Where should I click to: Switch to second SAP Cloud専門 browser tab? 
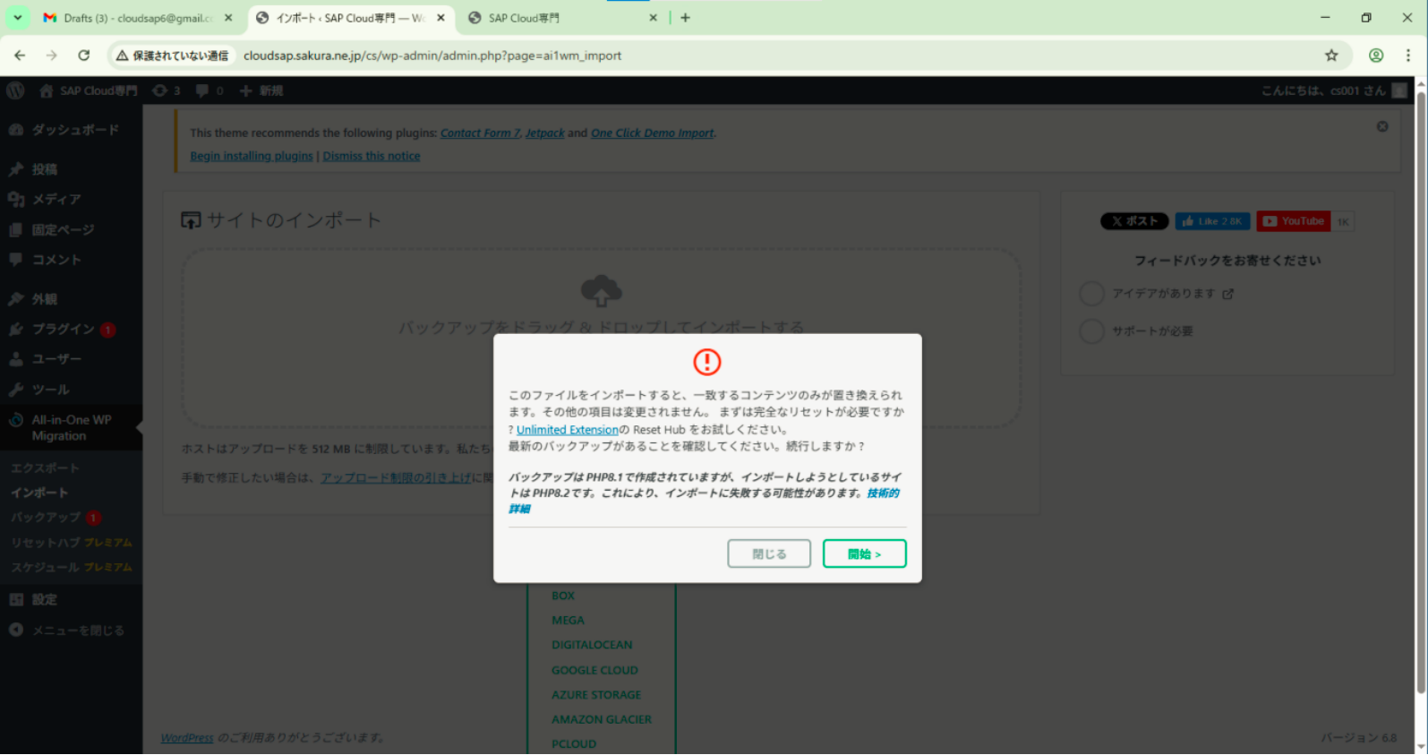point(564,18)
